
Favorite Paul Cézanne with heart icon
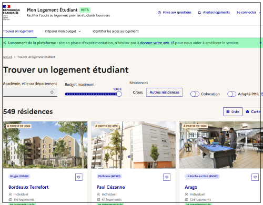(167, 177)
